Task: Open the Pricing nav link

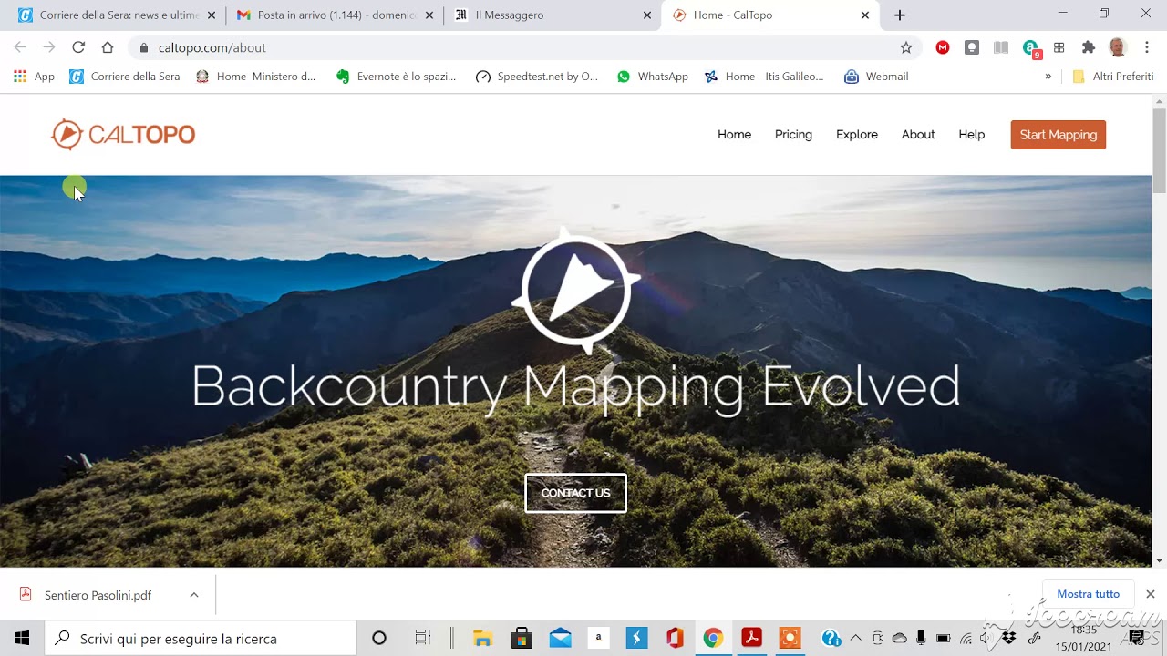Action: pyautogui.click(x=793, y=135)
